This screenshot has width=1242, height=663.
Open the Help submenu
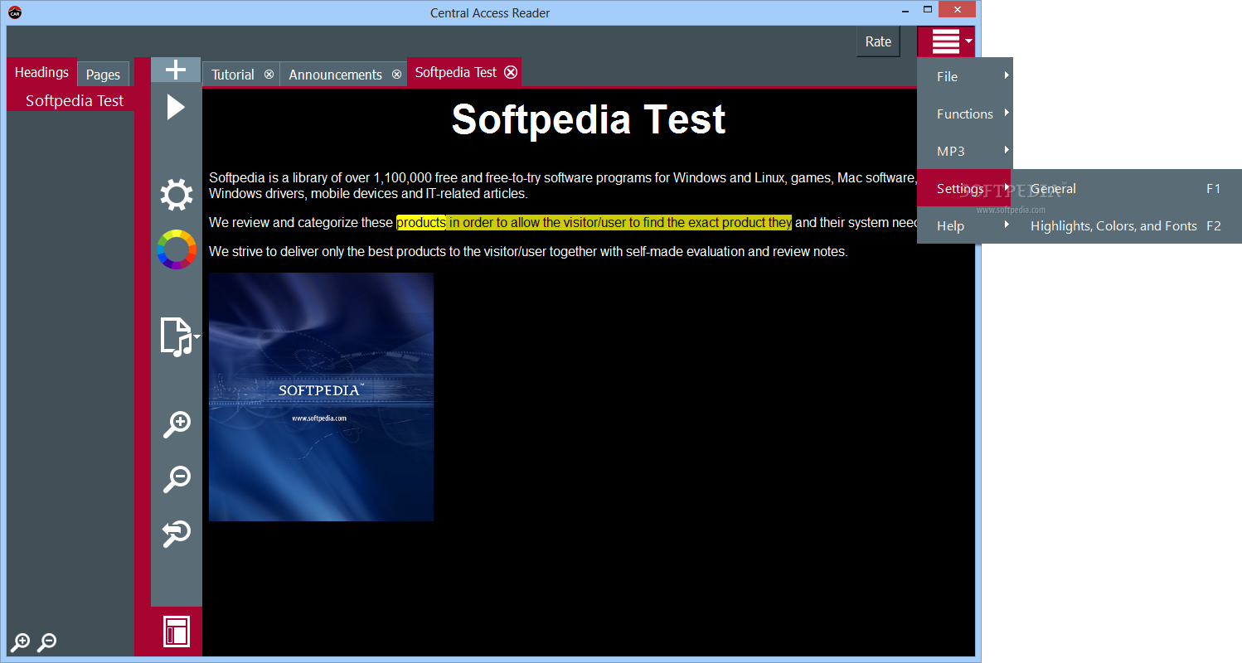963,225
